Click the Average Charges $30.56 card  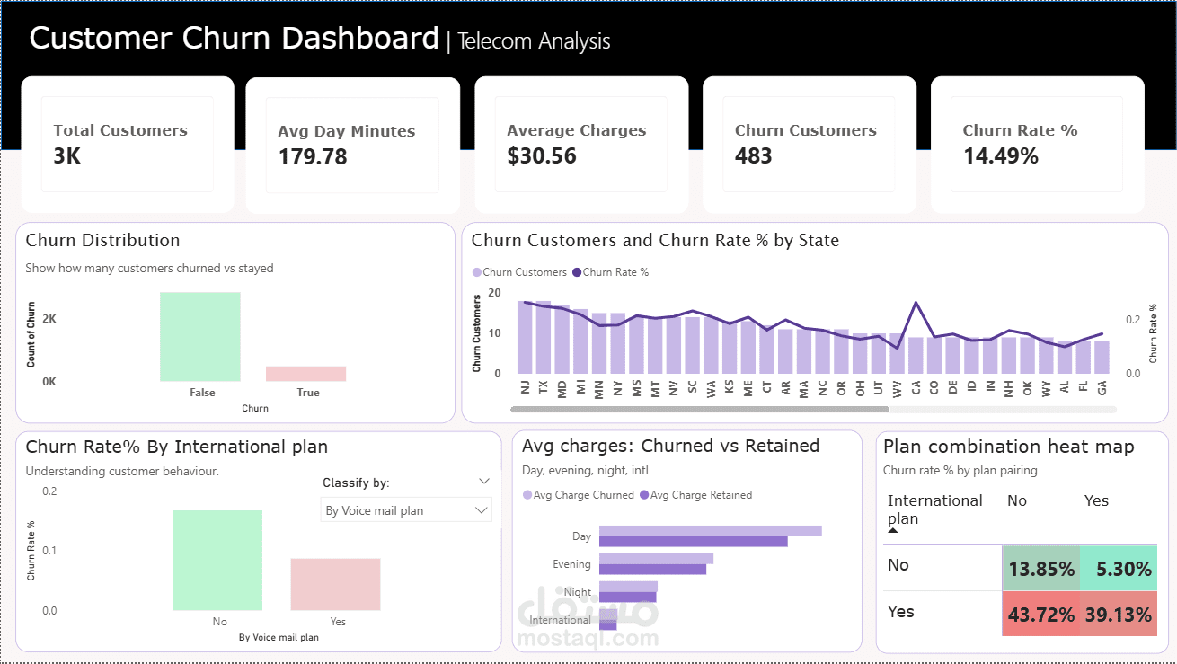[581, 144]
